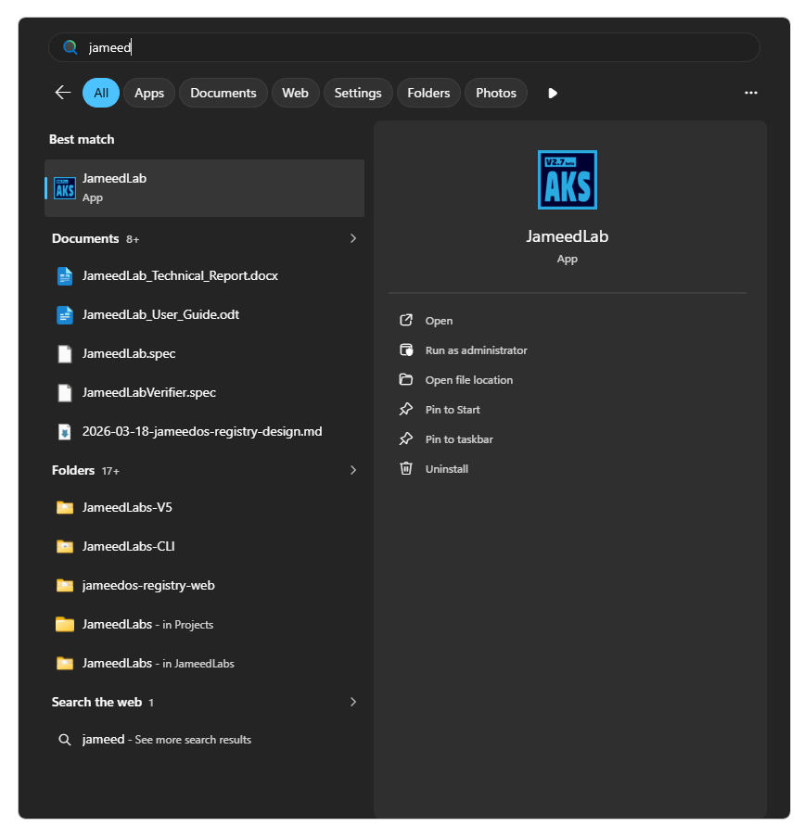The height and width of the screenshot is (826, 804).
Task: Choose Uninstall for JameedLab
Action: click(447, 469)
